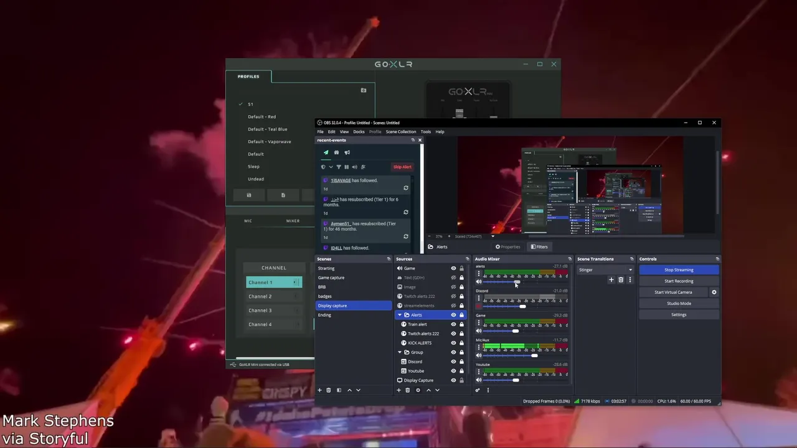797x448 pixels.
Task: Remove the selected source with the trash icon
Action: pyautogui.click(x=408, y=390)
